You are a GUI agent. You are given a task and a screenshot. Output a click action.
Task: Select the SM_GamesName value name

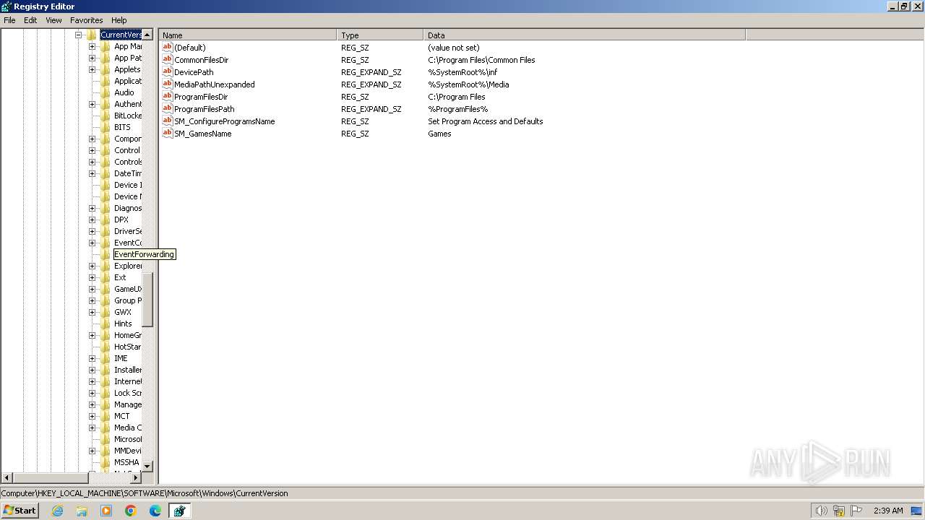pyautogui.click(x=203, y=134)
